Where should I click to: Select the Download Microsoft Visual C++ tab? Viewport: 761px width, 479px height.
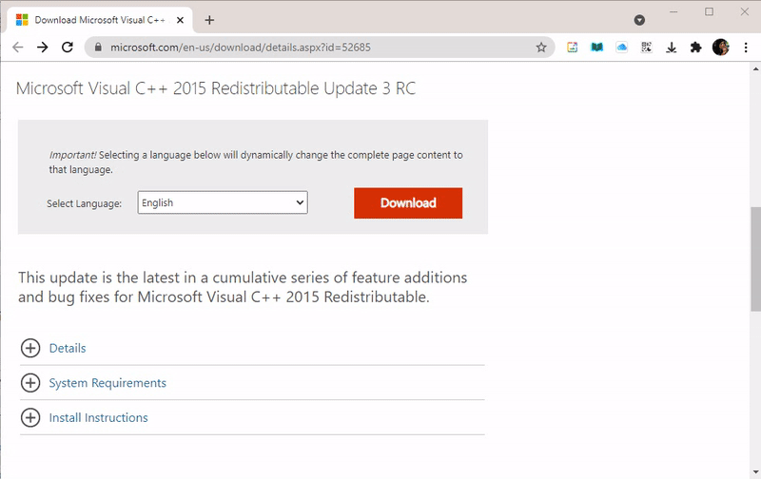pyautogui.click(x=95, y=20)
